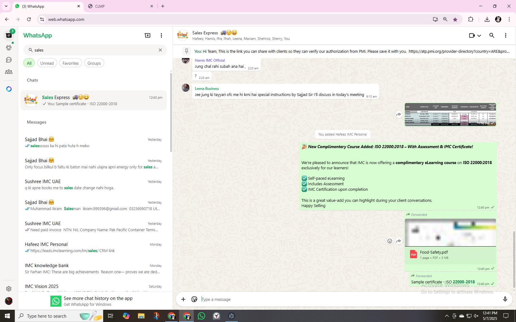Open the tab search dropdown arrow
This screenshot has width=516, height=322.
point(6,6)
